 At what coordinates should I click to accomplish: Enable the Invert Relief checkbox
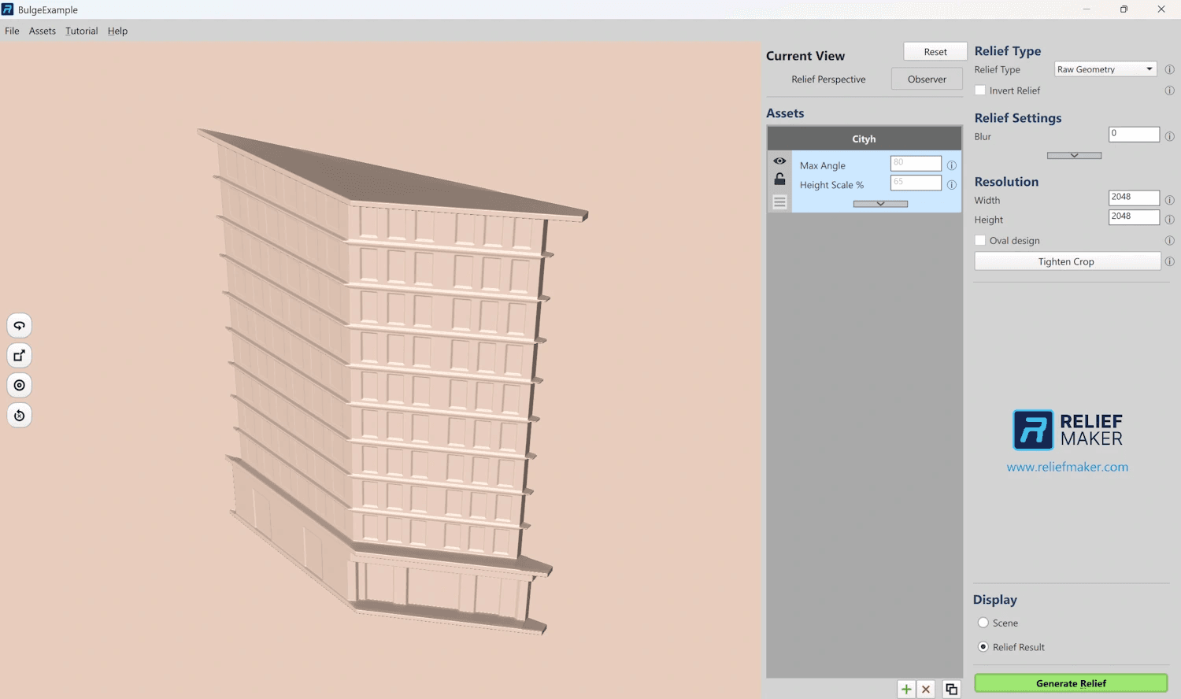click(x=980, y=90)
